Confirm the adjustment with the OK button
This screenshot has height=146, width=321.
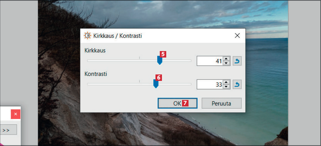point(177,103)
